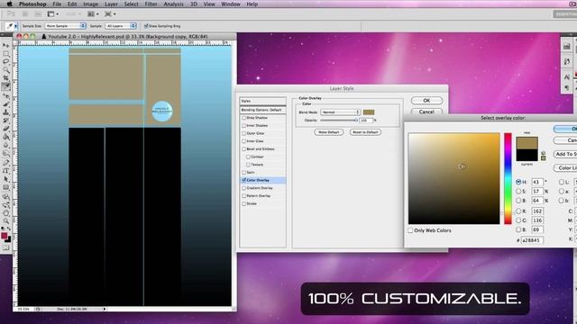The width and height of the screenshot is (577, 324).
Task: Select Blending Options: Default in styles list
Action: coord(262,110)
